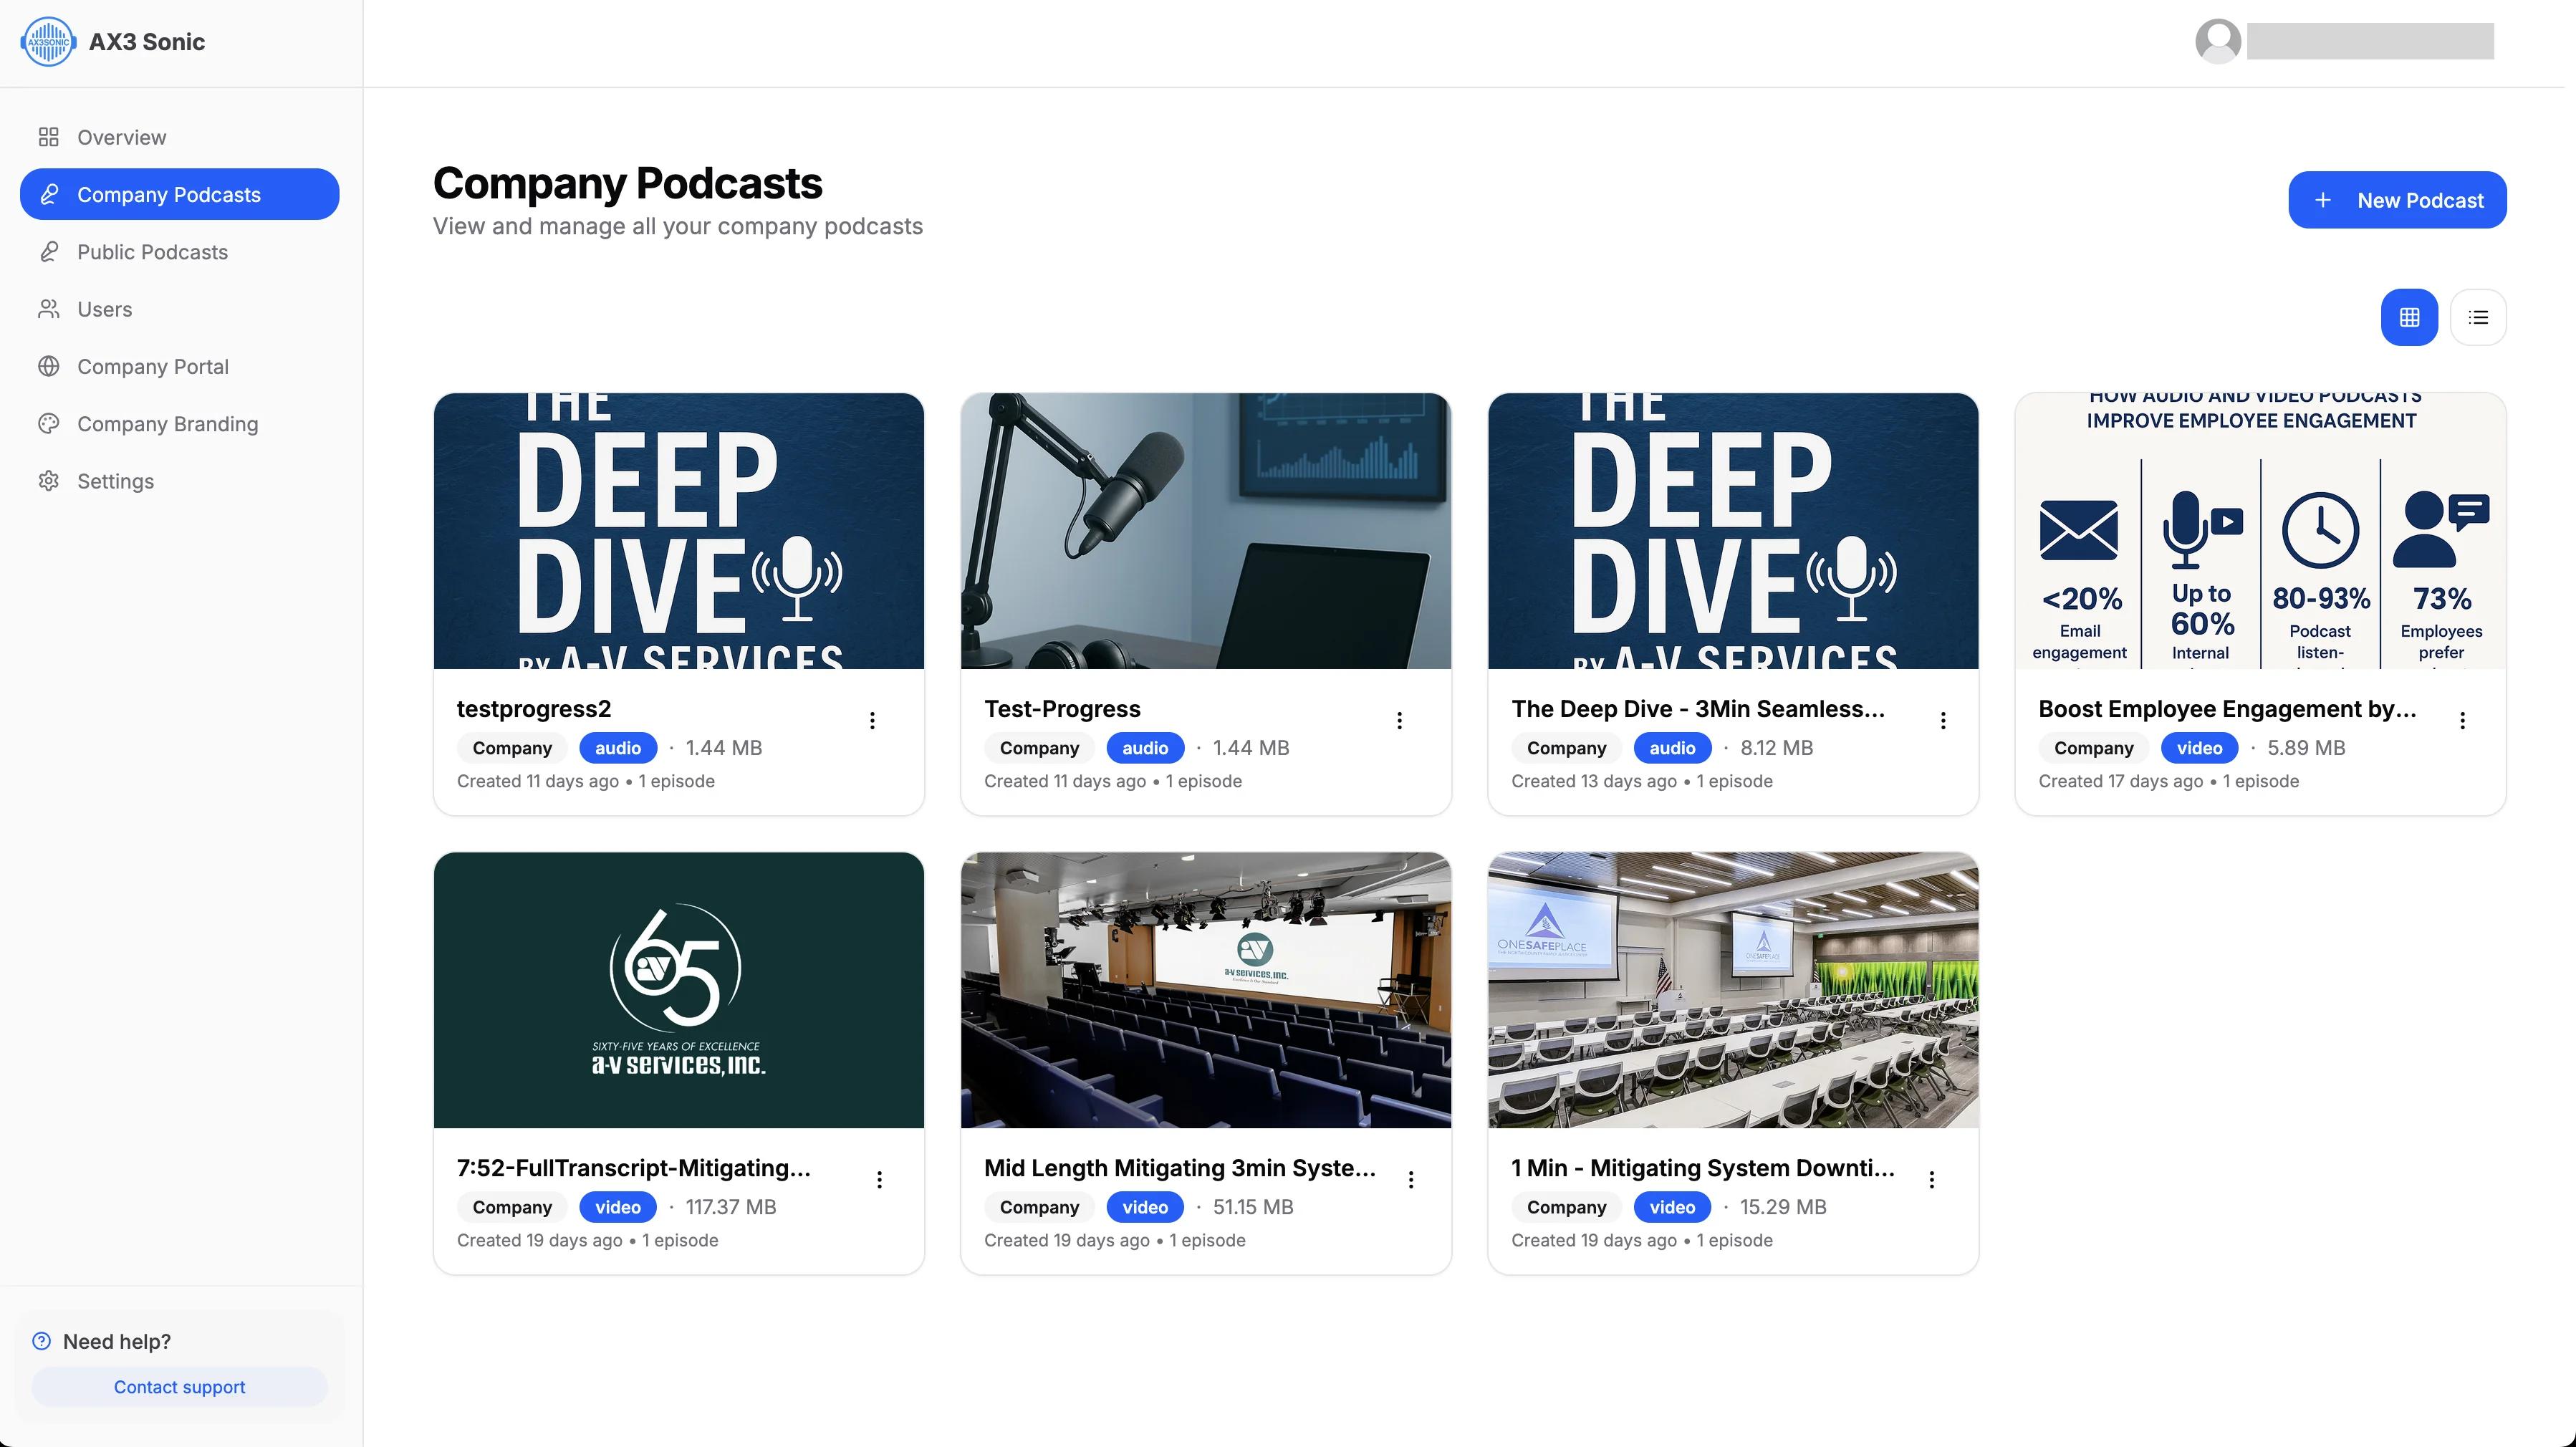The image size is (2576, 1447).
Task: Open Company Branding section
Action: tap(179, 424)
